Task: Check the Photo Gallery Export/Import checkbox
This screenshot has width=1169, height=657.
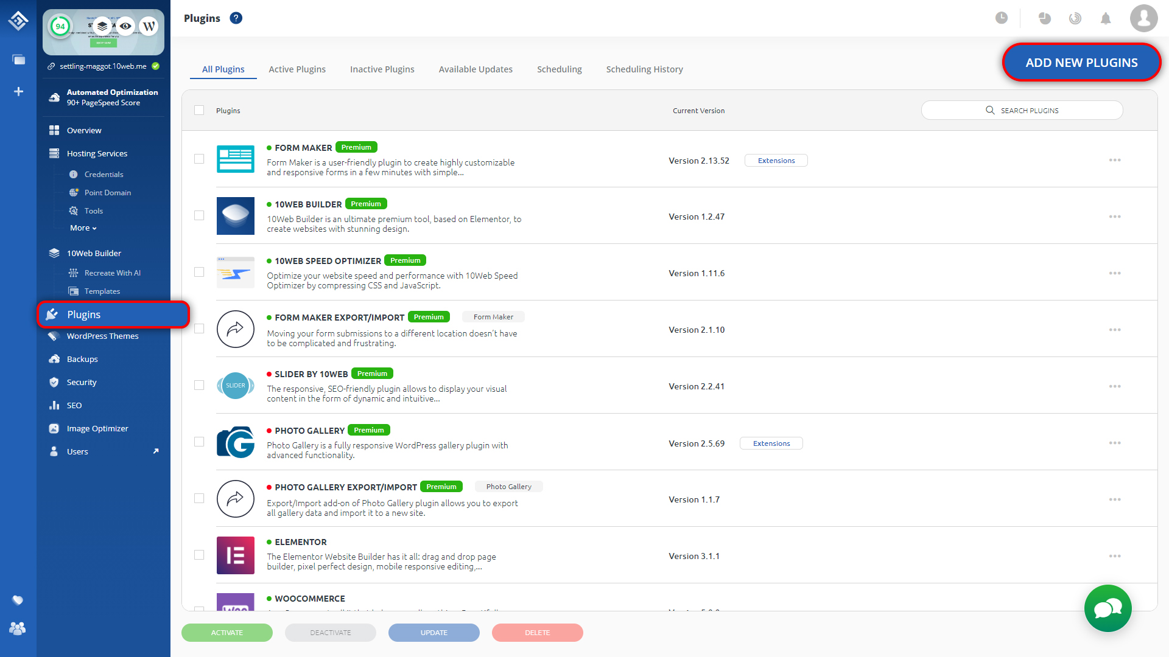Action: 199,498
